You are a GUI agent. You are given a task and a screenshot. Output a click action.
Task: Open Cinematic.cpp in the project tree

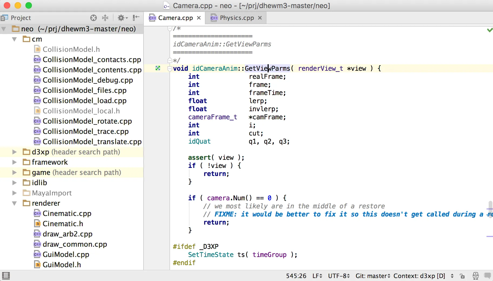pyautogui.click(x=67, y=214)
